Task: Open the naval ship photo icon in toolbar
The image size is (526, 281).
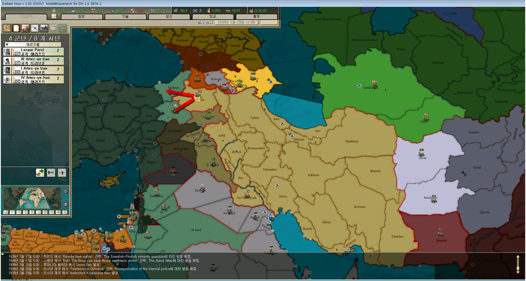Action: (44, 28)
